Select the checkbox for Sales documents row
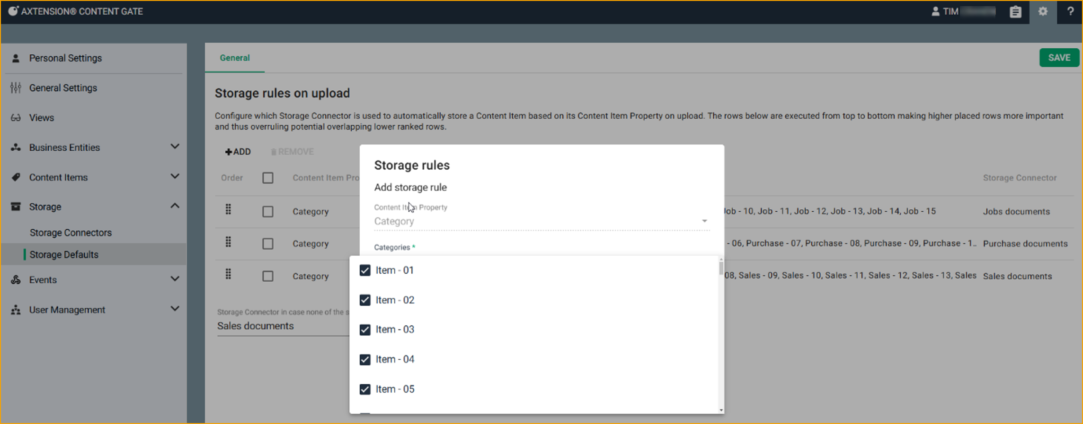 (x=268, y=276)
